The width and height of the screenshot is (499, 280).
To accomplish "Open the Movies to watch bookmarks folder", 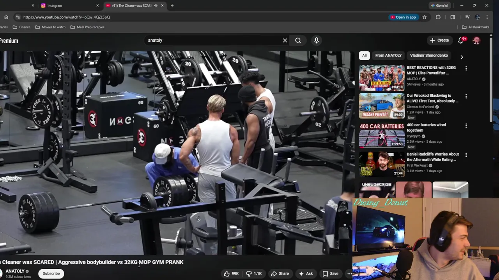I will pyautogui.click(x=50, y=27).
